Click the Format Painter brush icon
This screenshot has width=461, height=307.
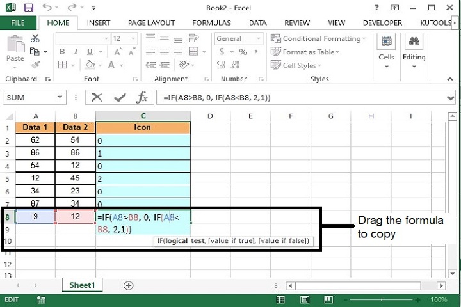click(35, 65)
